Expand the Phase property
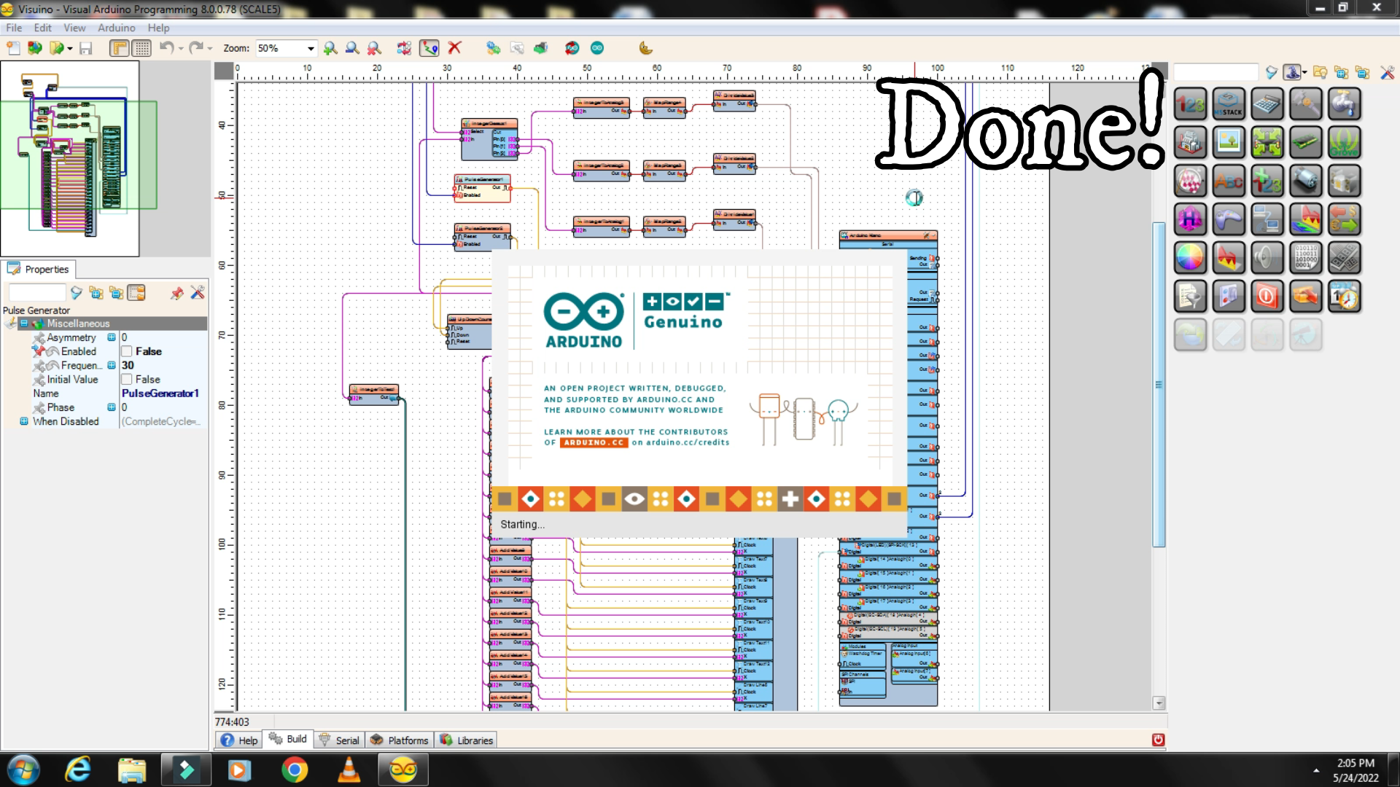Viewport: 1400px width, 787px height. coord(112,408)
